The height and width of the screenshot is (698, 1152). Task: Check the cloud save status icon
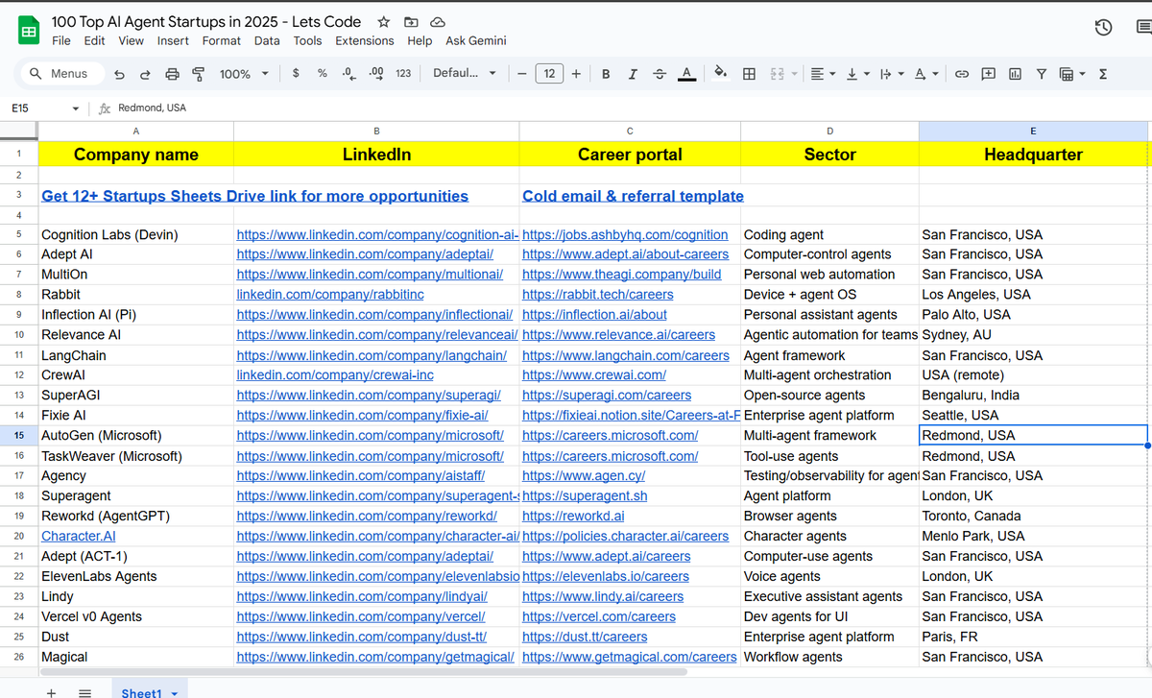coord(438,21)
